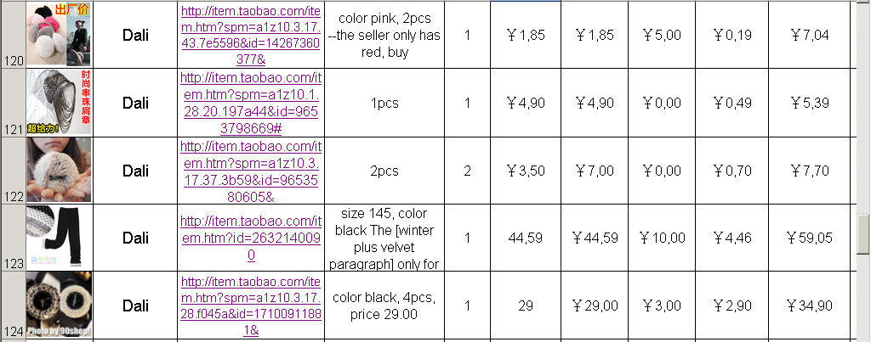Click the pink earmuffs product thumbnail
871x342 pixels.
tap(59, 34)
